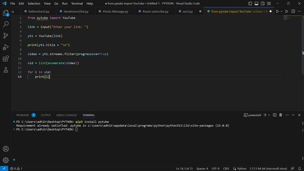The image size is (304, 171).
Task: Open the notifications bell in status bar
Action: [x=300, y=169]
